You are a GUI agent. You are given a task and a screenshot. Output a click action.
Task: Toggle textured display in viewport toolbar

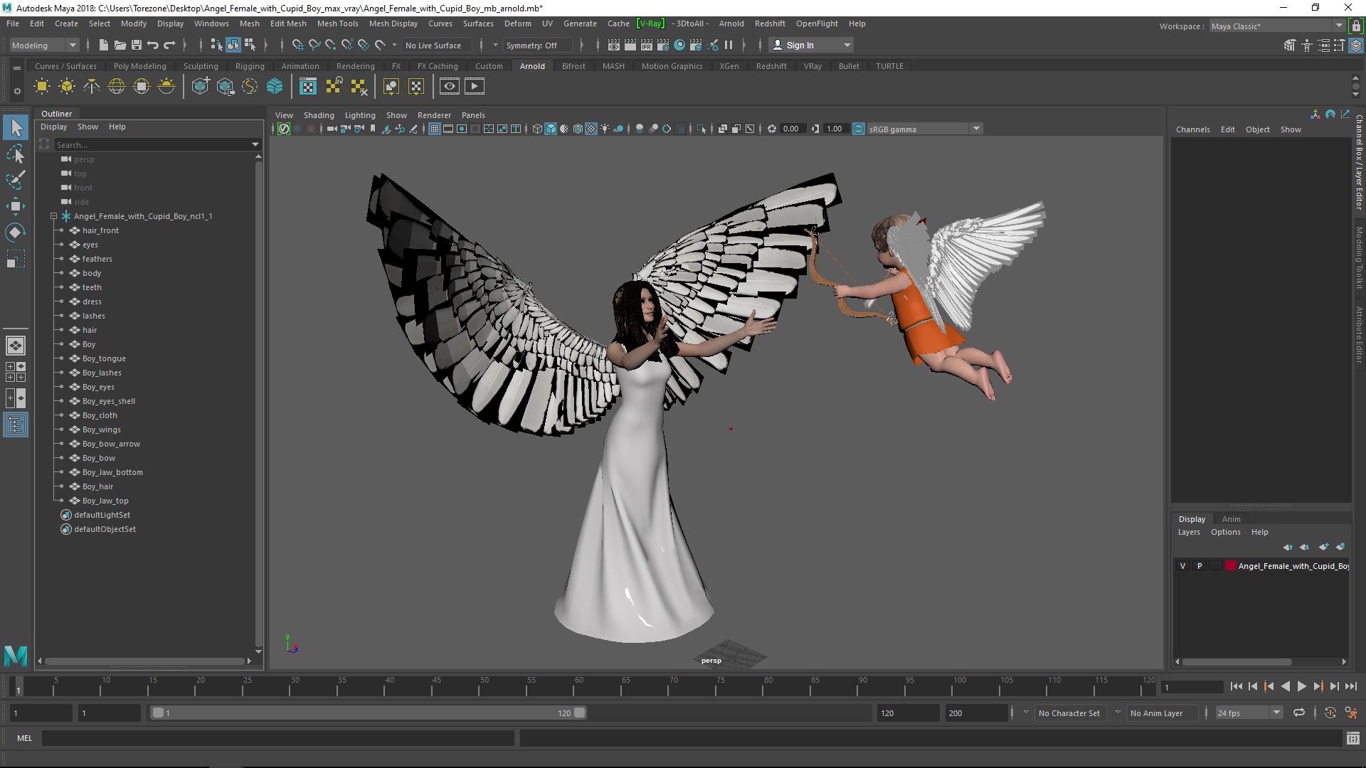[x=591, y=129]
